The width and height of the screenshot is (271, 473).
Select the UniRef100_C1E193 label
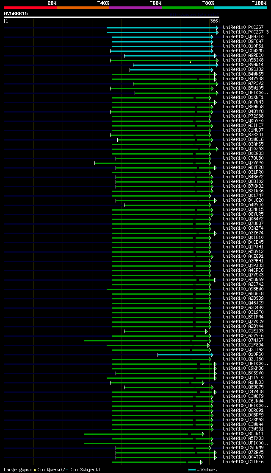(x=243, y=331)
